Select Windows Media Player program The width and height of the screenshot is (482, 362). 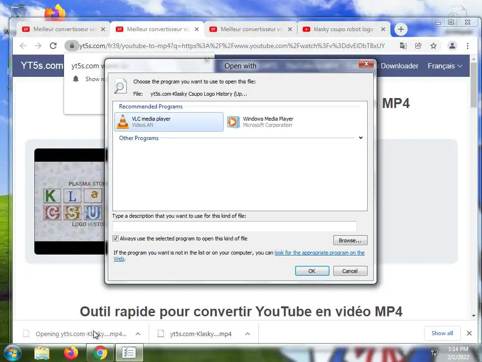coord(260,122)
